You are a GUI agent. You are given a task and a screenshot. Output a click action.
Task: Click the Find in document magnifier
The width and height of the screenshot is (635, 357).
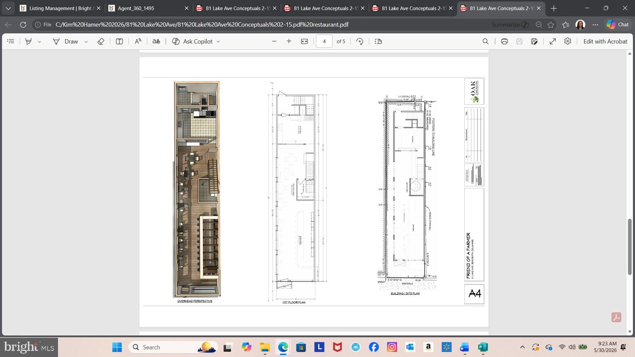coord(486,41)
